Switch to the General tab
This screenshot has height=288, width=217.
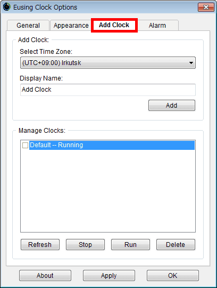(x=28, y=26)
